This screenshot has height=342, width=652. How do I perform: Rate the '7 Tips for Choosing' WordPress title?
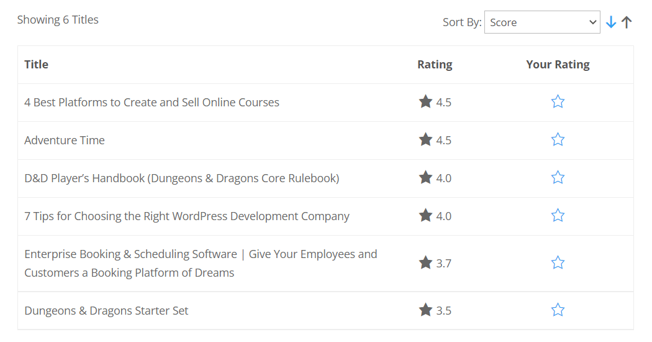(558, 216)
